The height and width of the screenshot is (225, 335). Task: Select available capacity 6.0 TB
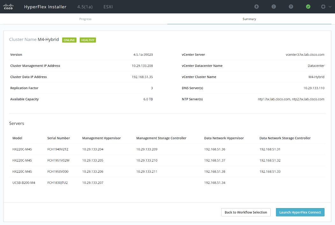click(148, 99)
